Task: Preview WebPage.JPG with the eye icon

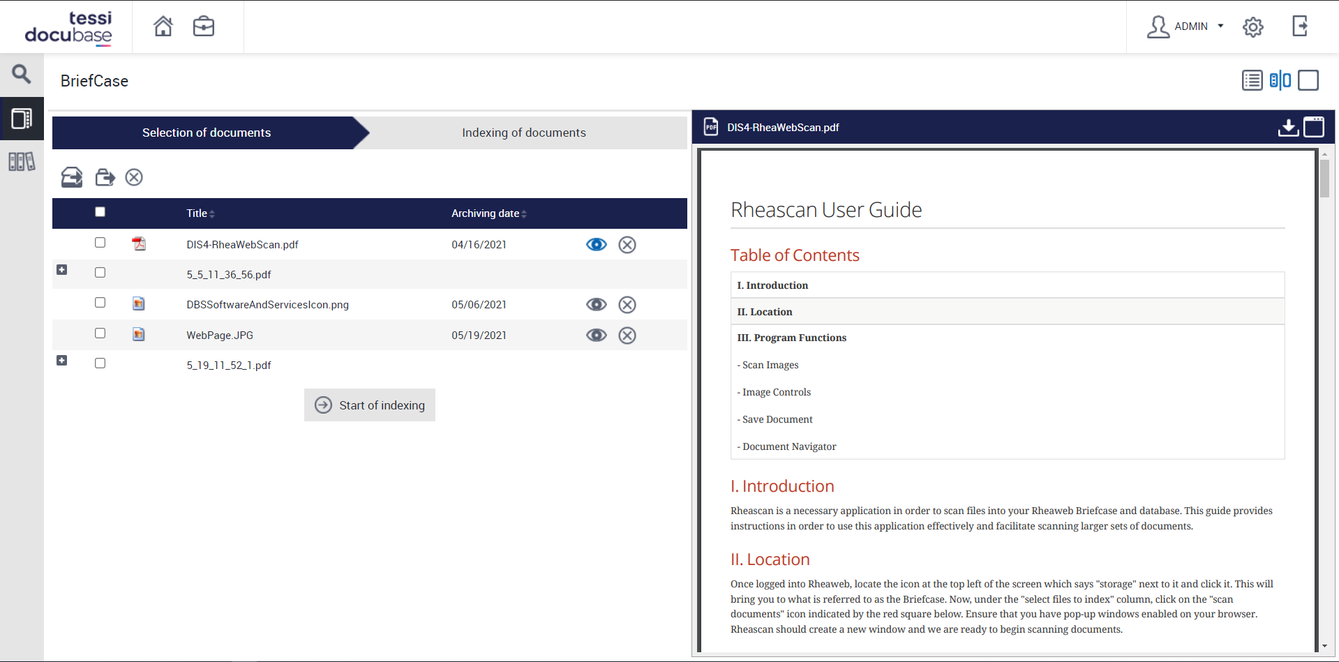Action: pyautogui.click(x=597, y=335)
